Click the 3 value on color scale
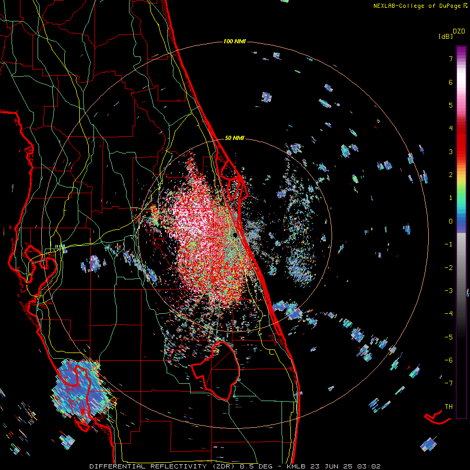Viewport: 470px width, 470px height. (x=451, y=151)
